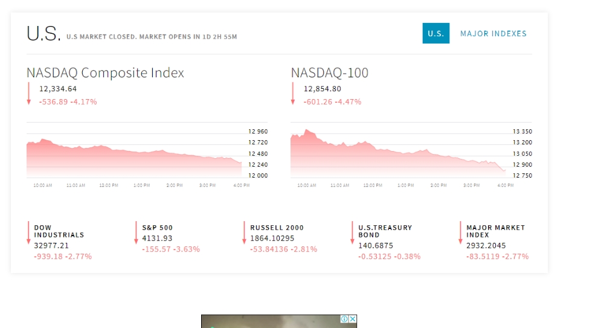Click the advertisement banner image
The image size is (604, 328).
click(x=279, y=321)
